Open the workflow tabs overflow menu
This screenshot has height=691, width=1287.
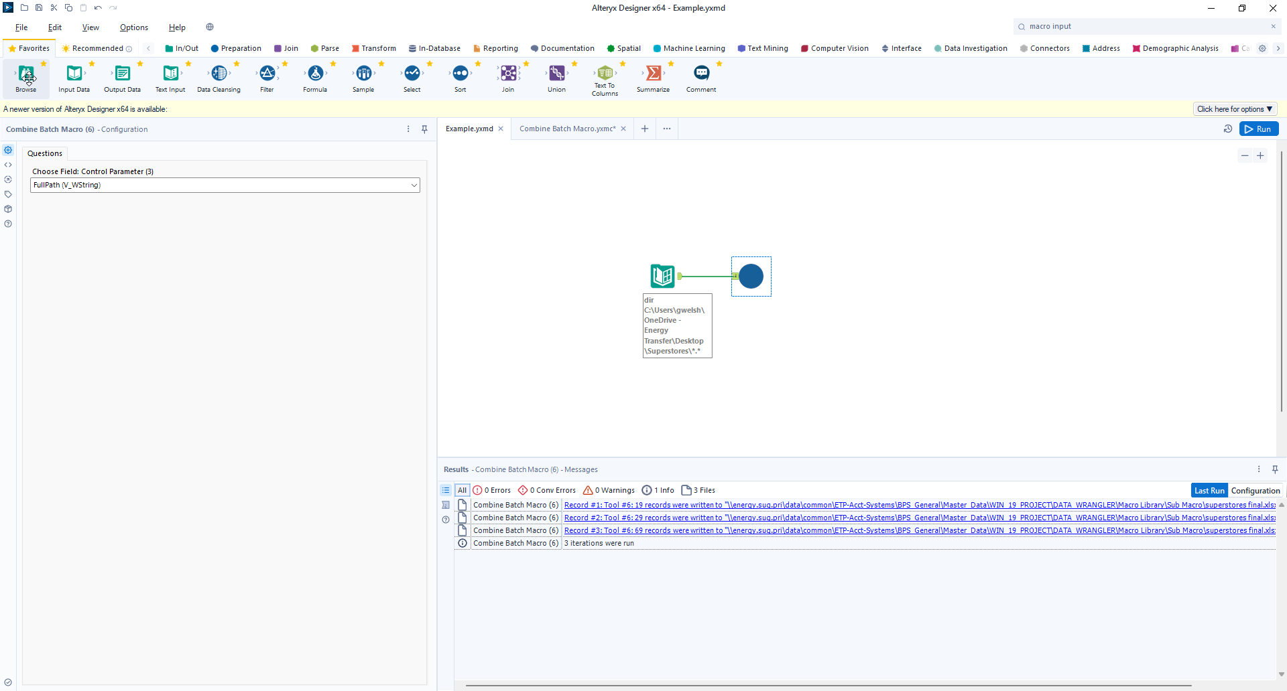[x=667, y=129]
